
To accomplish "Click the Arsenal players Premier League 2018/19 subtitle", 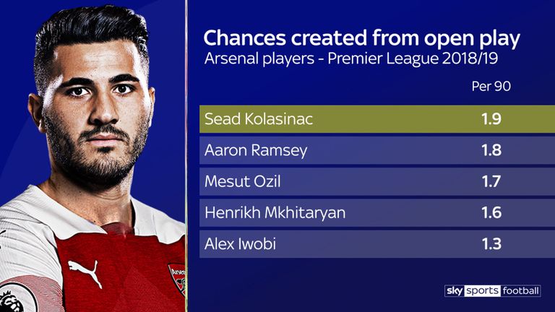I will point(351,58).
